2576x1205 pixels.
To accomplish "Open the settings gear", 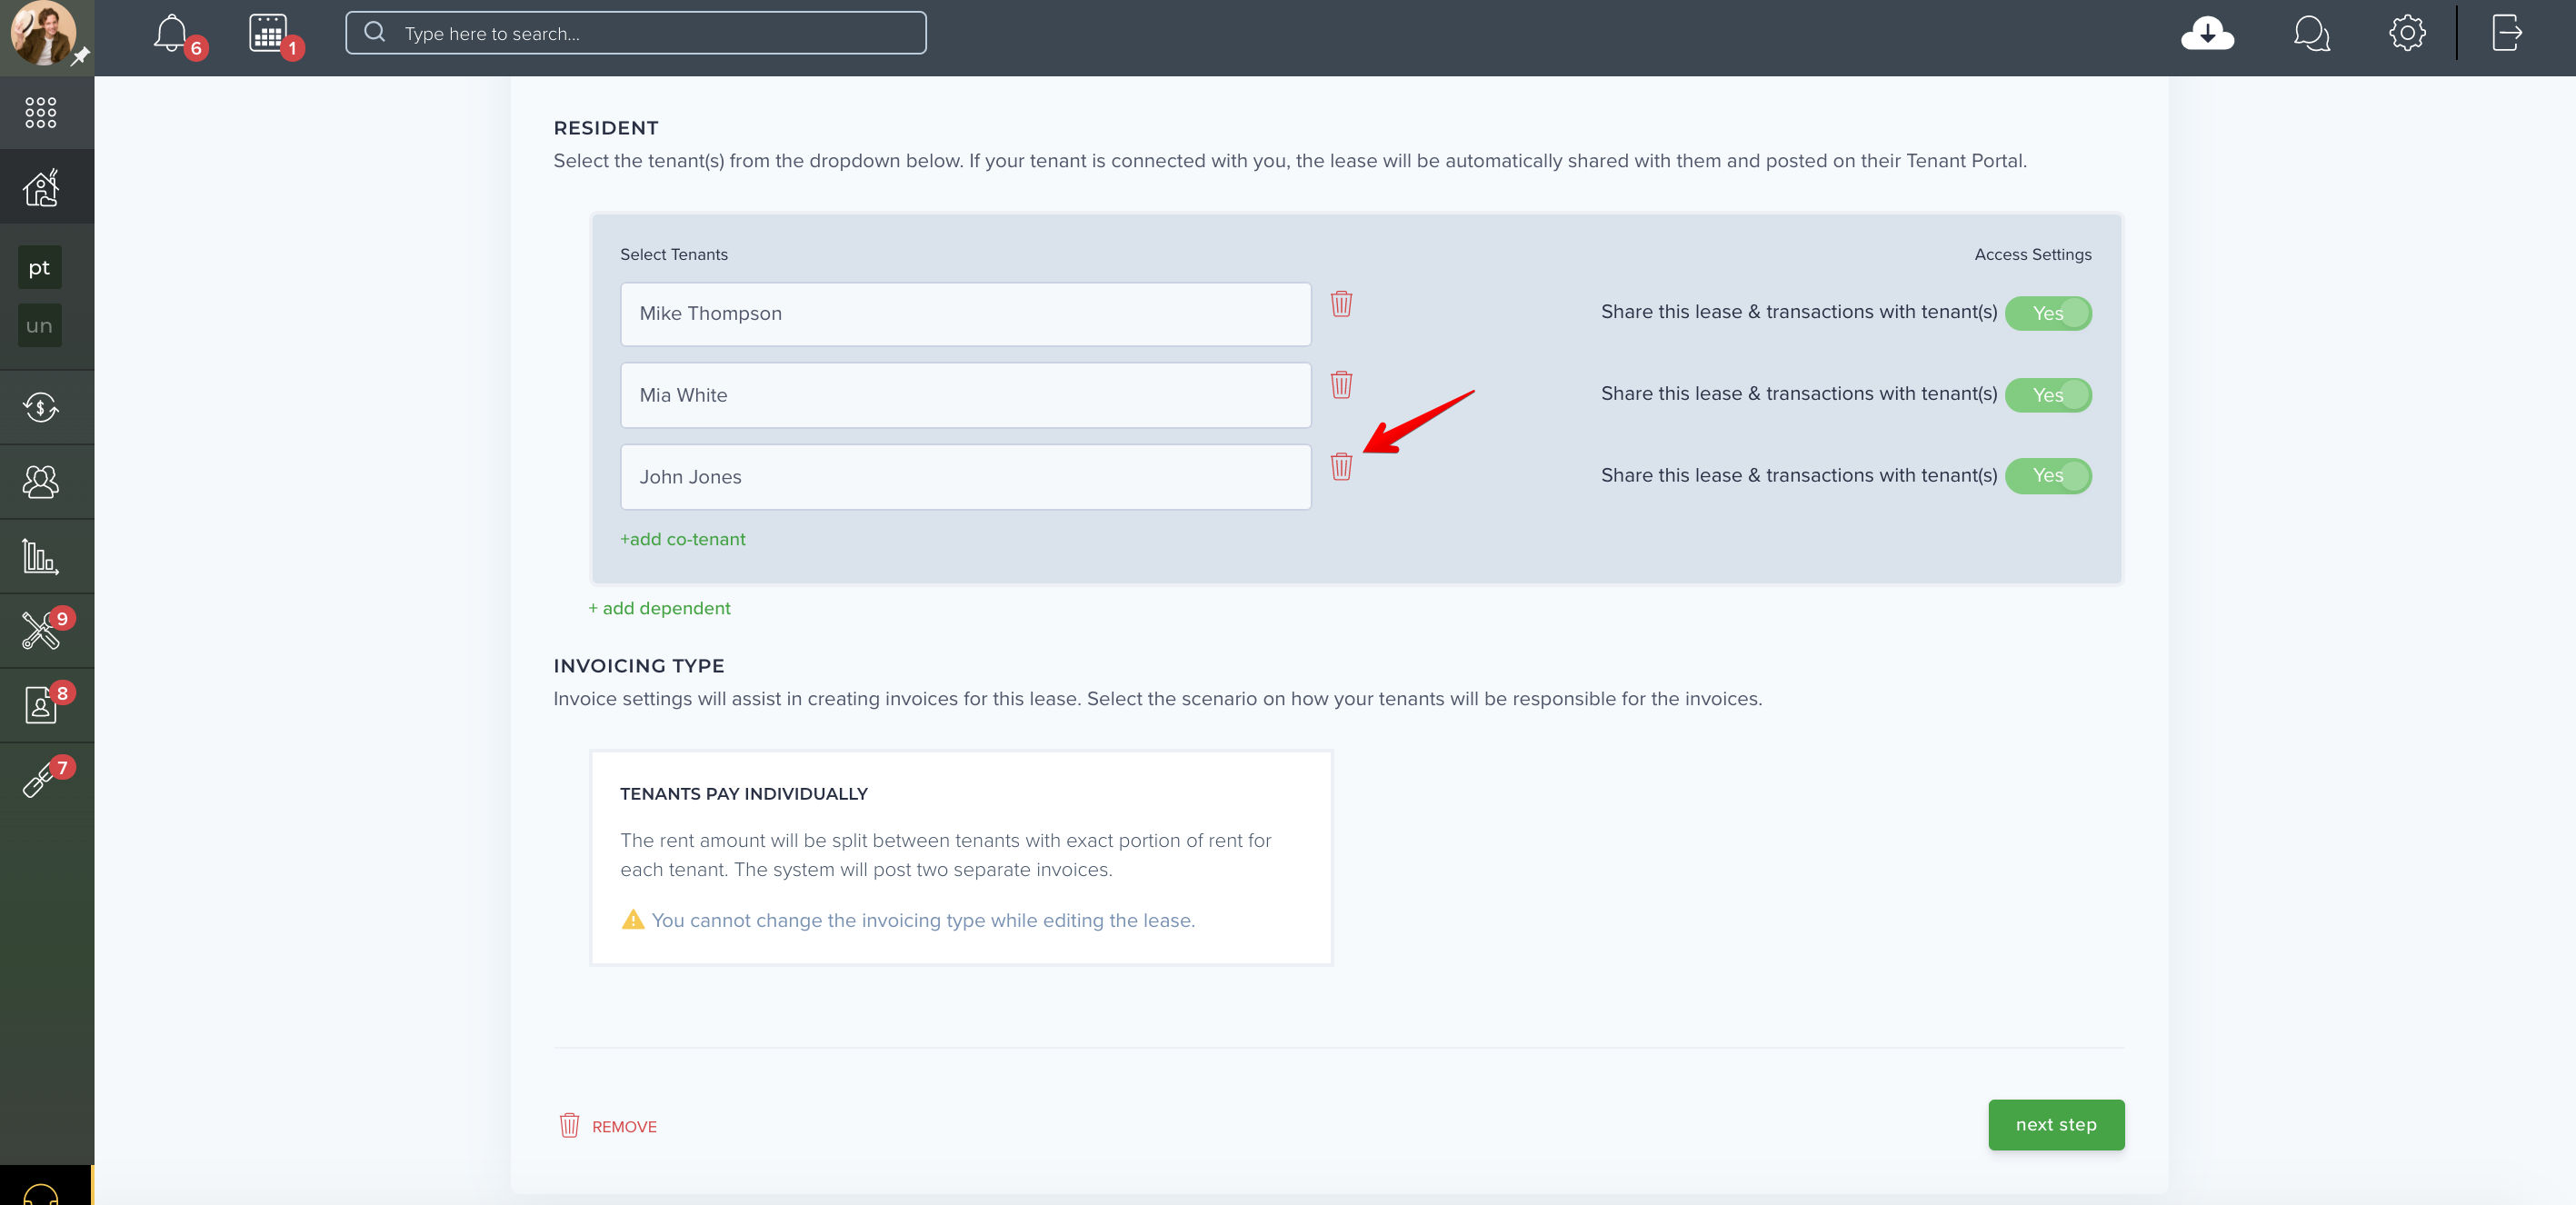I will point(2407,33).
